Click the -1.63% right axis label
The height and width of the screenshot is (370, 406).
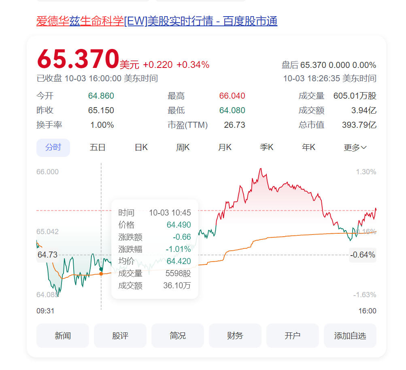(x=365, y=295)
